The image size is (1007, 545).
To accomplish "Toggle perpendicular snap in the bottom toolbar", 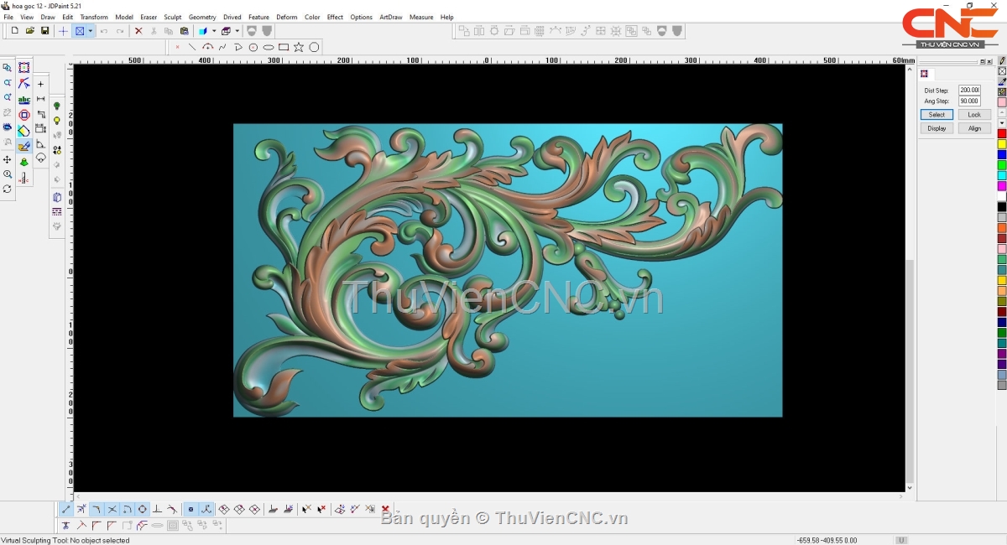I will tap(157, 509).
